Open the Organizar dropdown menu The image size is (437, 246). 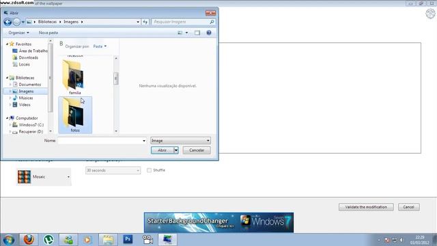(x=18, y=33)
